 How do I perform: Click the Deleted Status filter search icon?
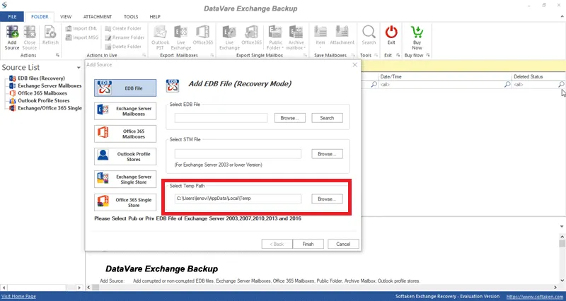[561, 84]
